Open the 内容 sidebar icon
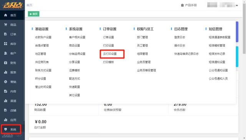Image resolution: width=246 pixels, height=140 pixels. point(5,91)
